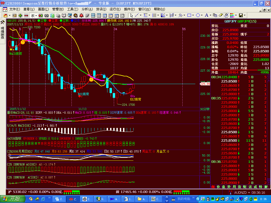Click the 深 index red-green strength bar

point(182,192)
